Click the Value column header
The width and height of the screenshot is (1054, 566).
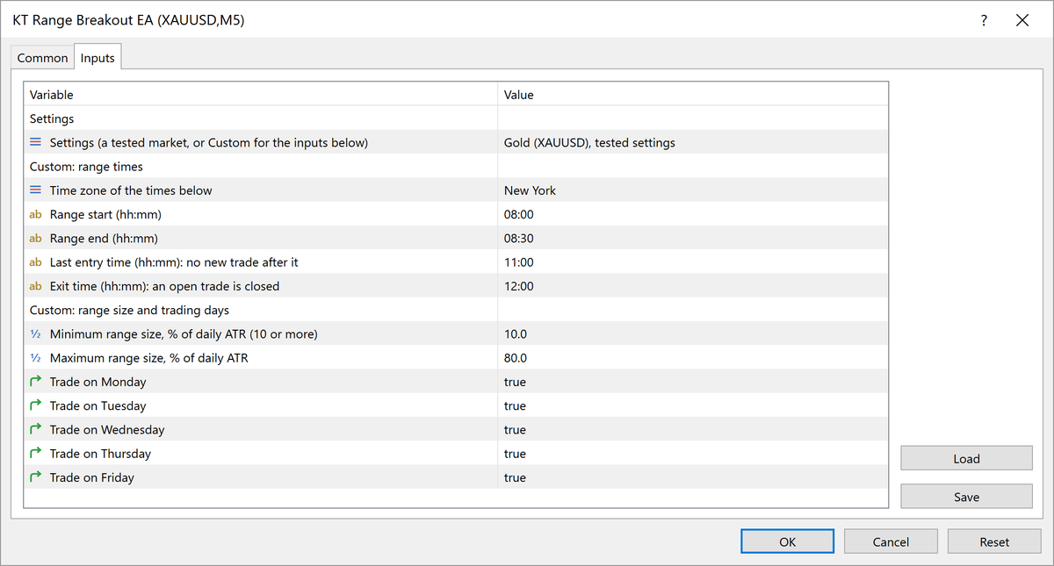693,95
